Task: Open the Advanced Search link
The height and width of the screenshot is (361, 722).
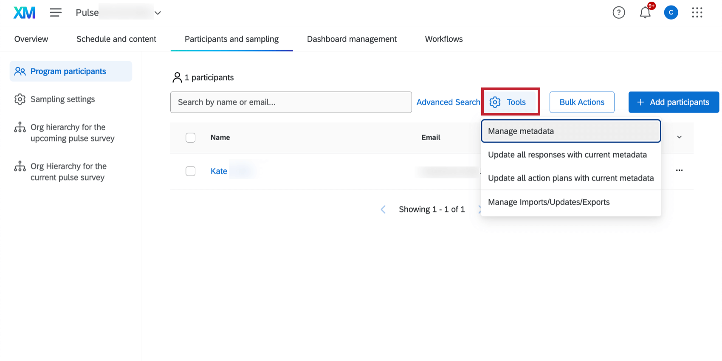Action: (x=448, y=102)
